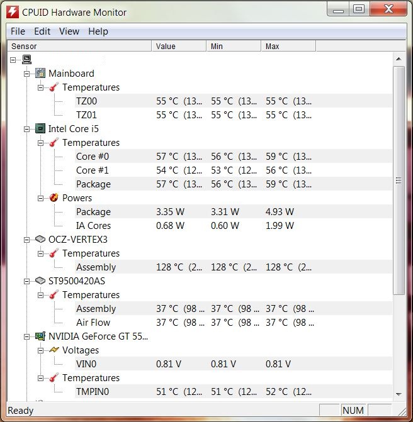413x422 pixels.
Task: Collapse Temperatures under Mainboard
Action: click(x=40, y=88)
